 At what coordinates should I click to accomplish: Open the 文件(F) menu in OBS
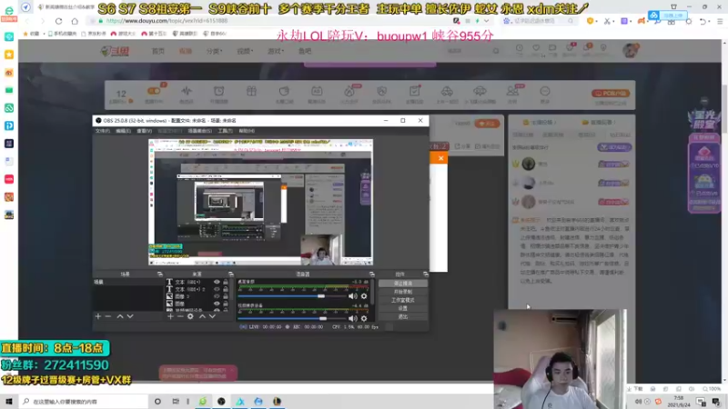[103, 131]
